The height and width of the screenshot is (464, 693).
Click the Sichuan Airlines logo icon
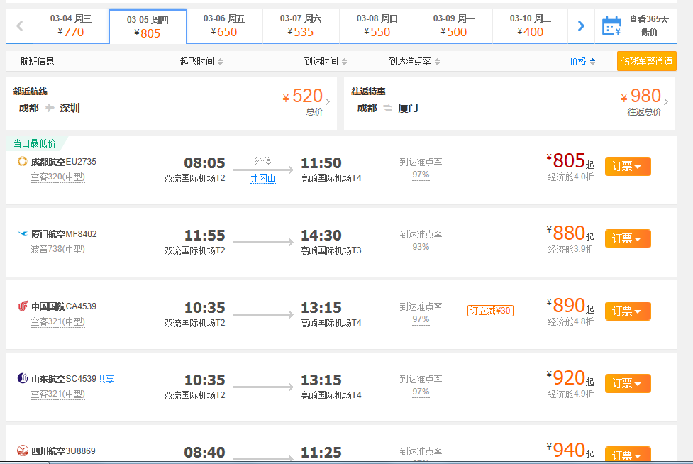[x=23, y=451]
